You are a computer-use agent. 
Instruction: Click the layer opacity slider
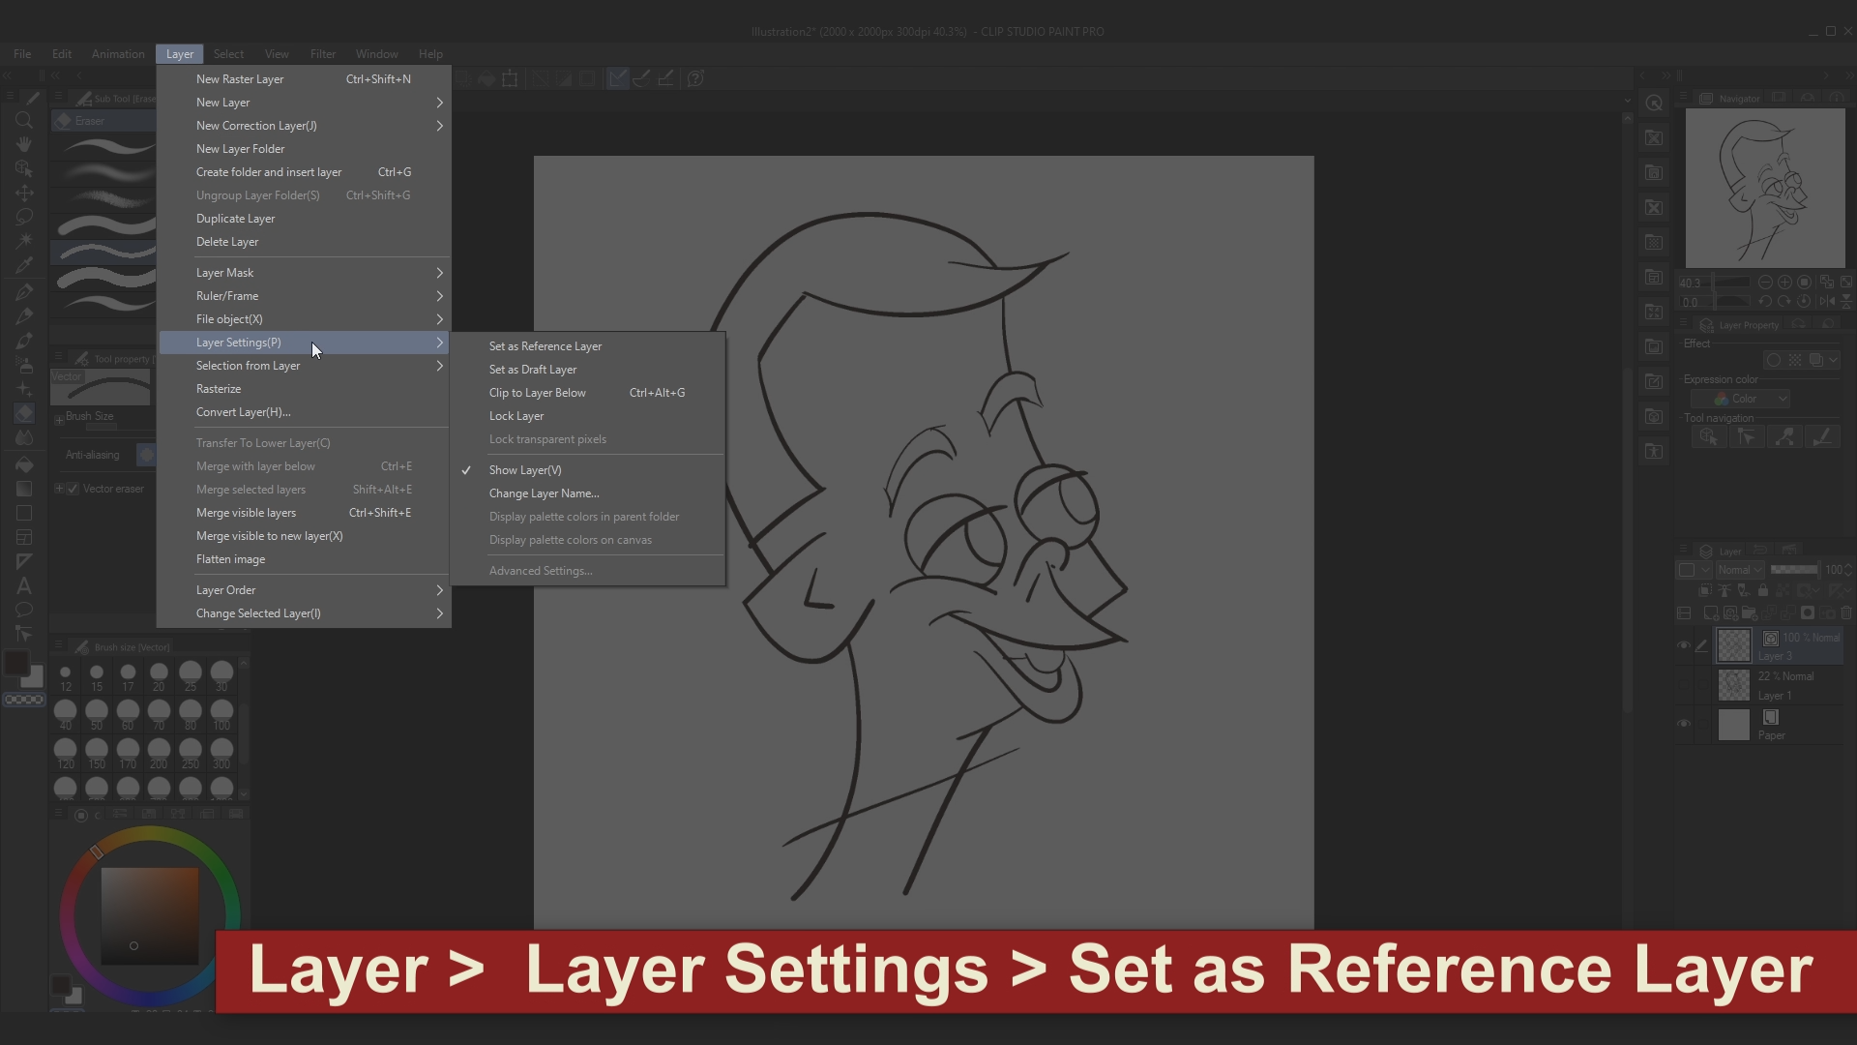(1794, 570)
